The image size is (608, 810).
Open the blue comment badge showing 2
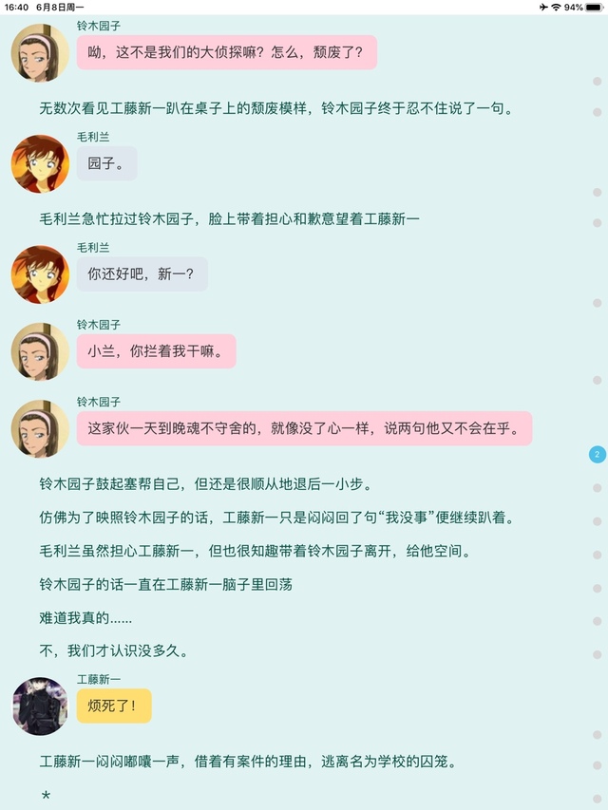pyautogui.click(x=598, y=454)
